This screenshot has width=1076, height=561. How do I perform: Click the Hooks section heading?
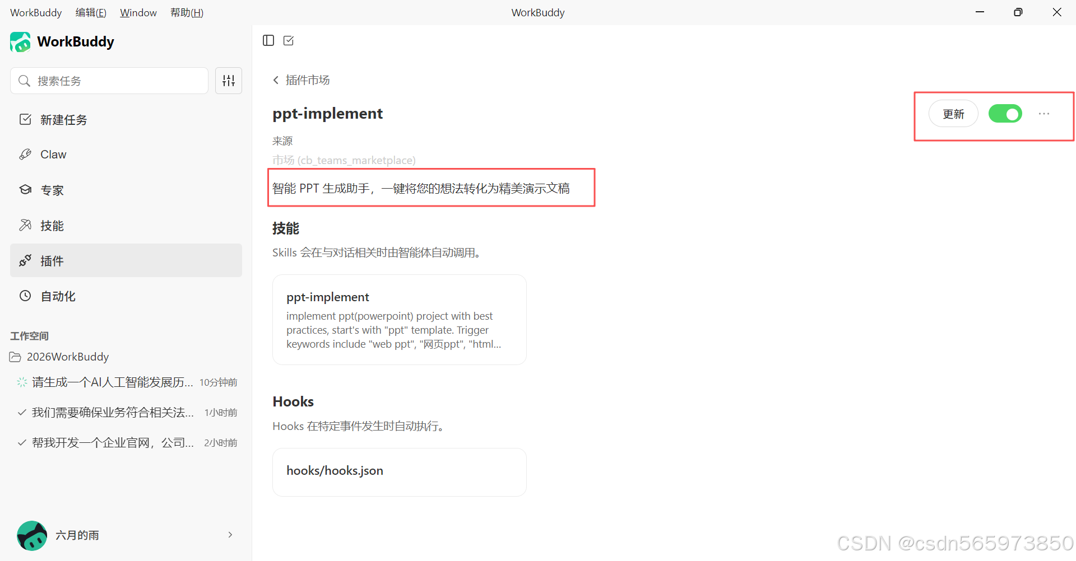click(293, 401)
